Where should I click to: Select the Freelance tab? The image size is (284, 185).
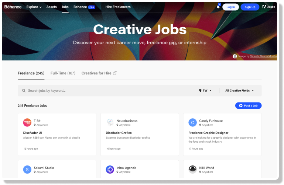31,73
